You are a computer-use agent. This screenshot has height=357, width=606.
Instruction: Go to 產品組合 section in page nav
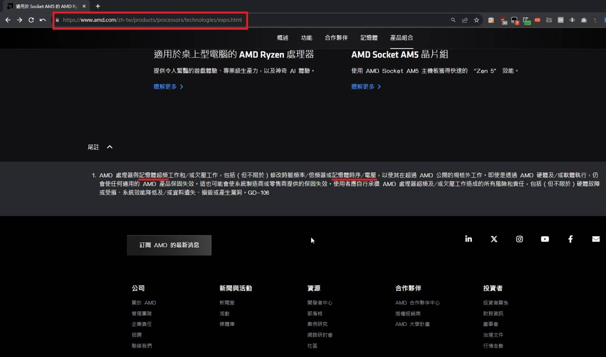402,38
